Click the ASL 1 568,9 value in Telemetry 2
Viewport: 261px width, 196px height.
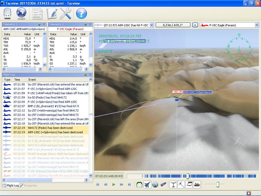(72, 49)
